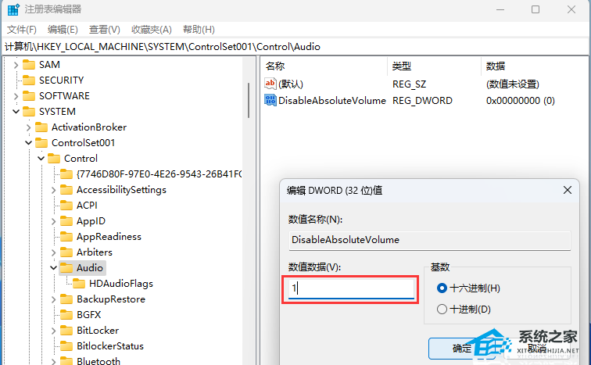
Task: Click the BitlockerStatus folder icon
Action: [66, 346]
